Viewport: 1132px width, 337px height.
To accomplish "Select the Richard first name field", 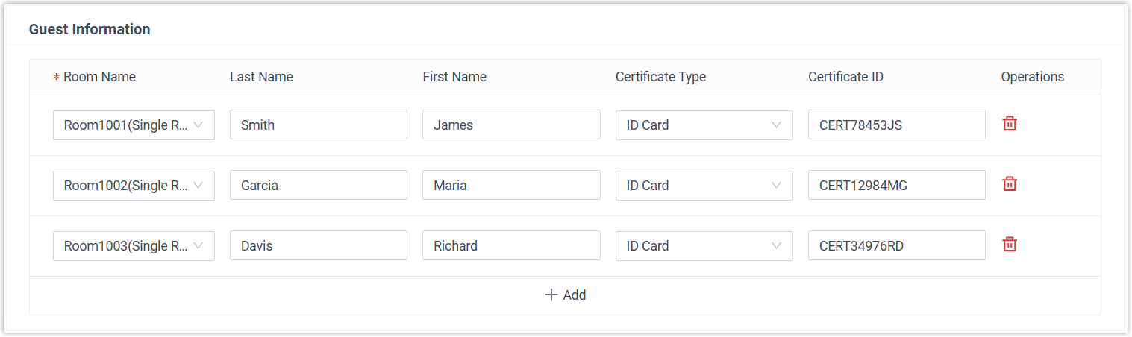I will click(x=511, y=246).
